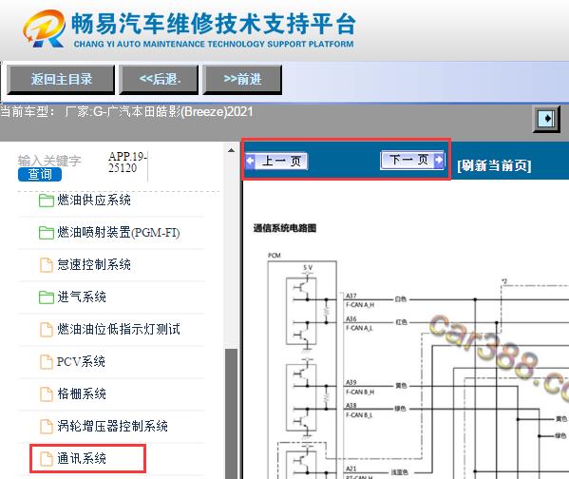The height and width of the screenshot is (479, 569).
Task: Select the 燃油油位低指示灯测试 entry
Action: click(119, 330)
